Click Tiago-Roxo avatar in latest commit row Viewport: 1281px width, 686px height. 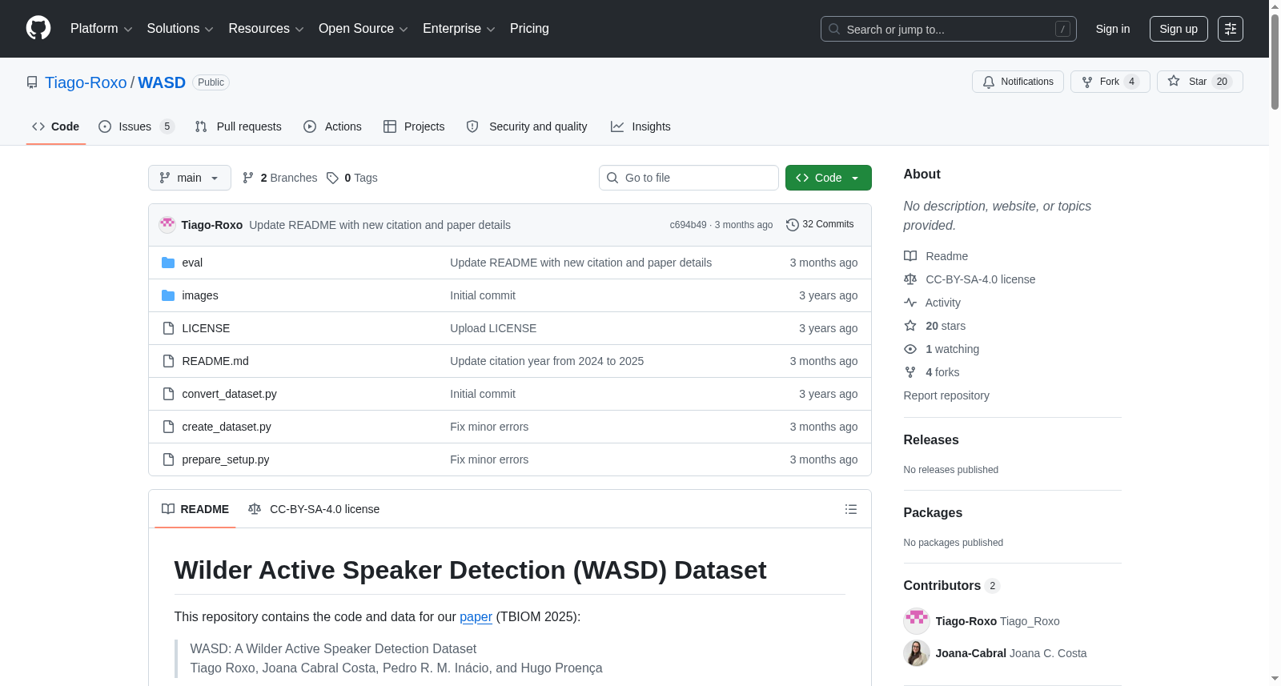(x=167, y=225)
